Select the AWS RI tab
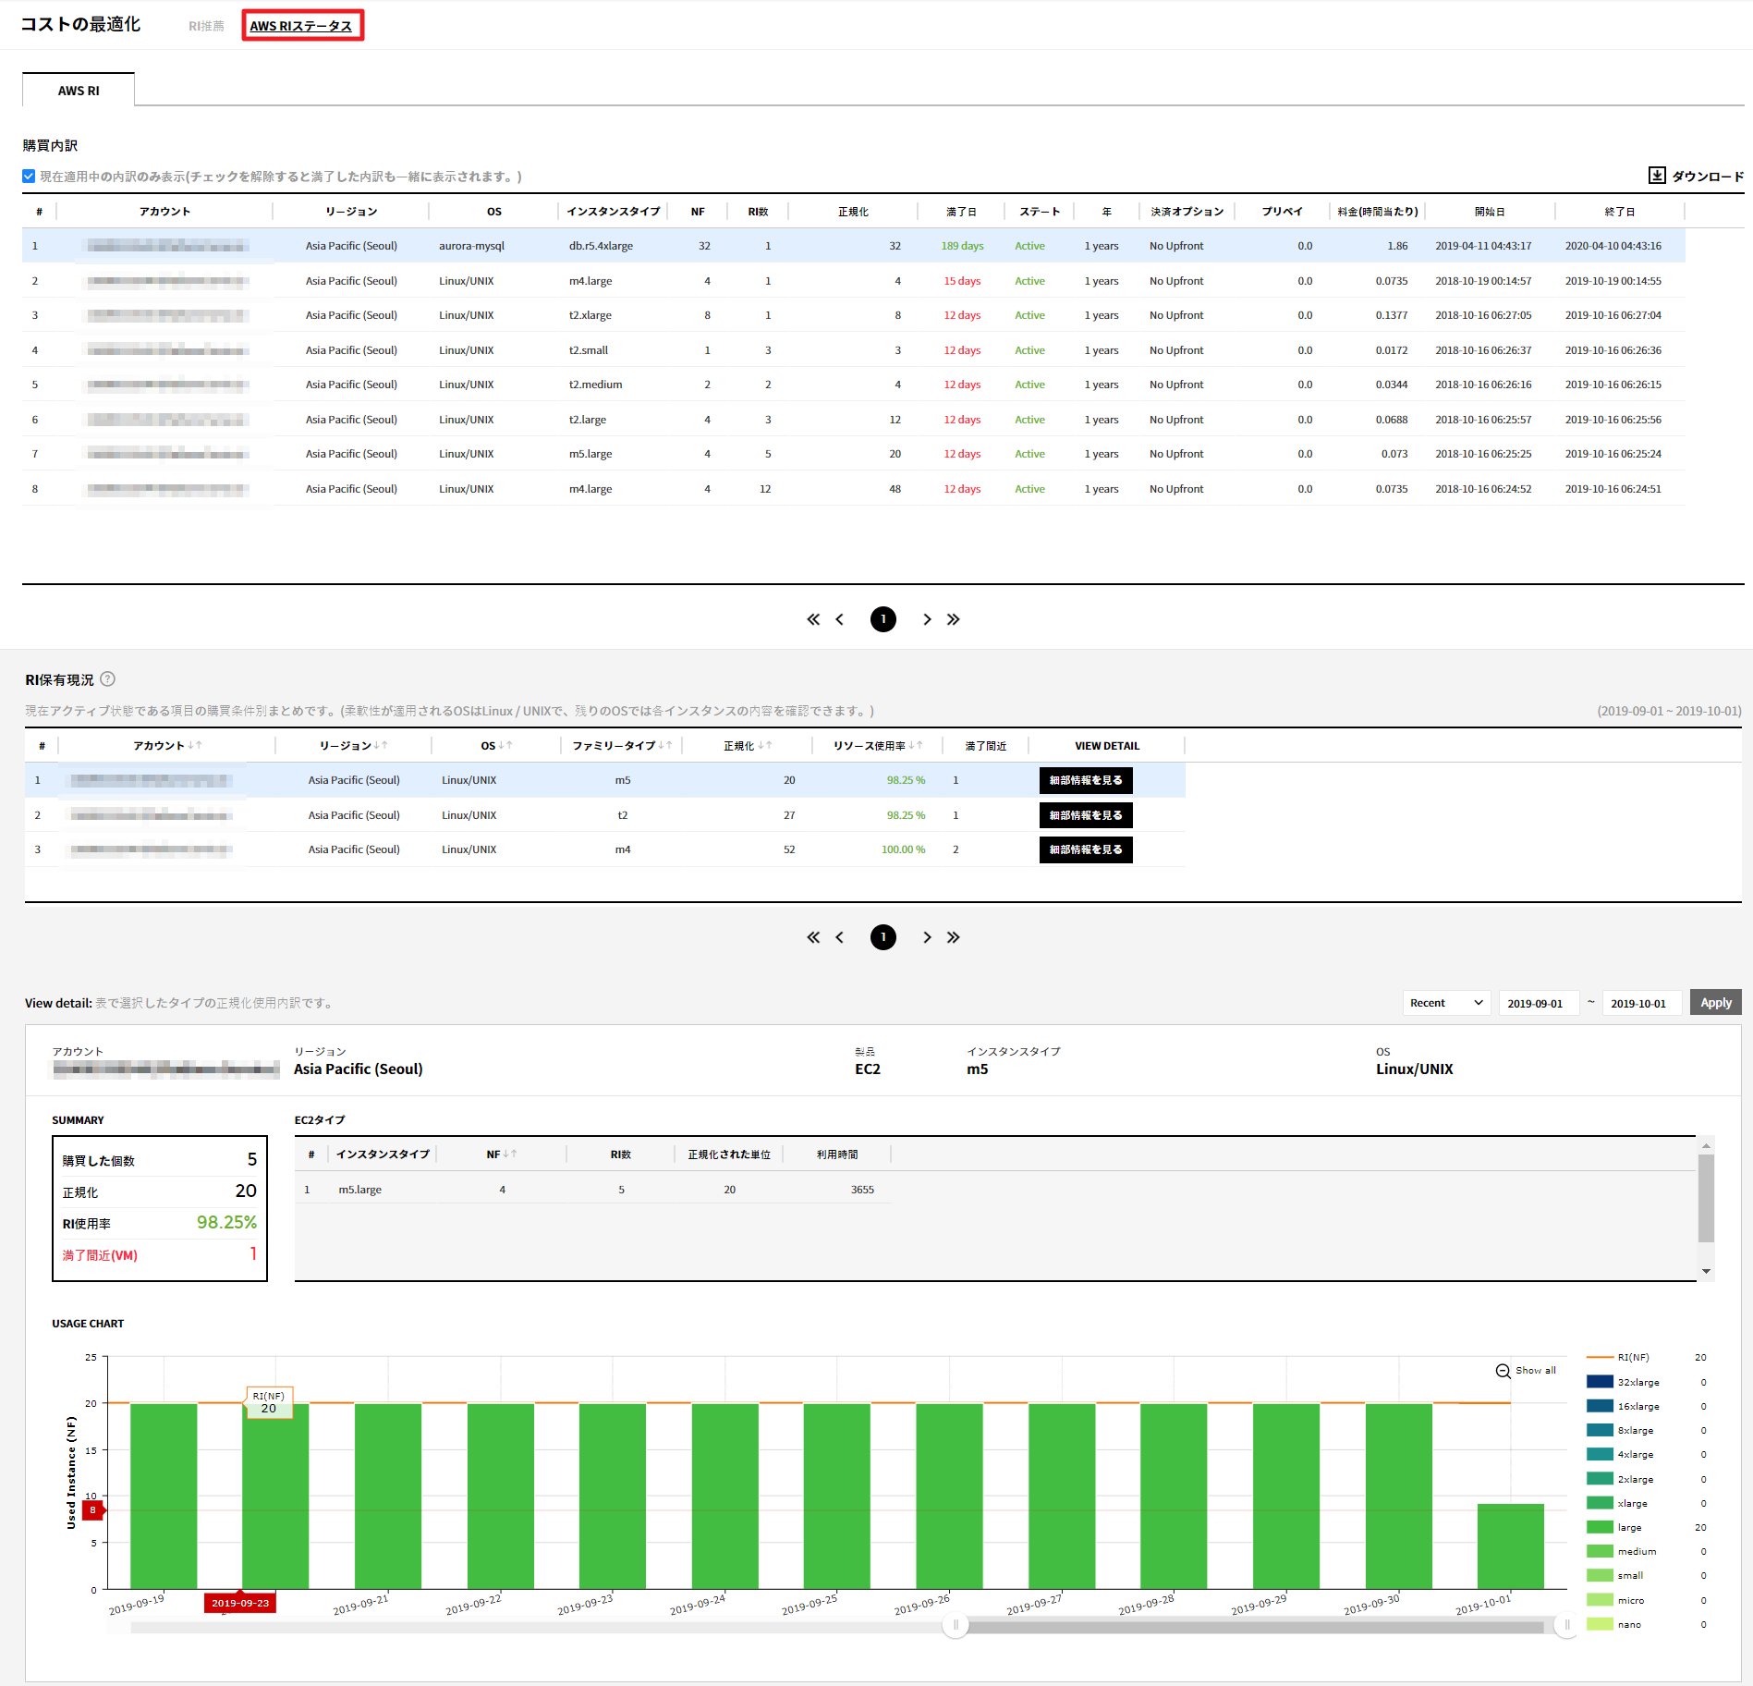1753x1686 pixels. (79, 91)
